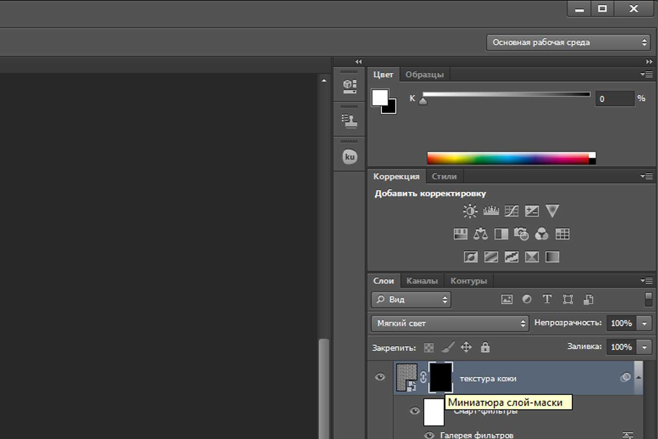Toggle smart filters visibility eye
Image resolution: width=658 pixels, height=439 pixels.
pyautogui.click(x=415, y=411)
